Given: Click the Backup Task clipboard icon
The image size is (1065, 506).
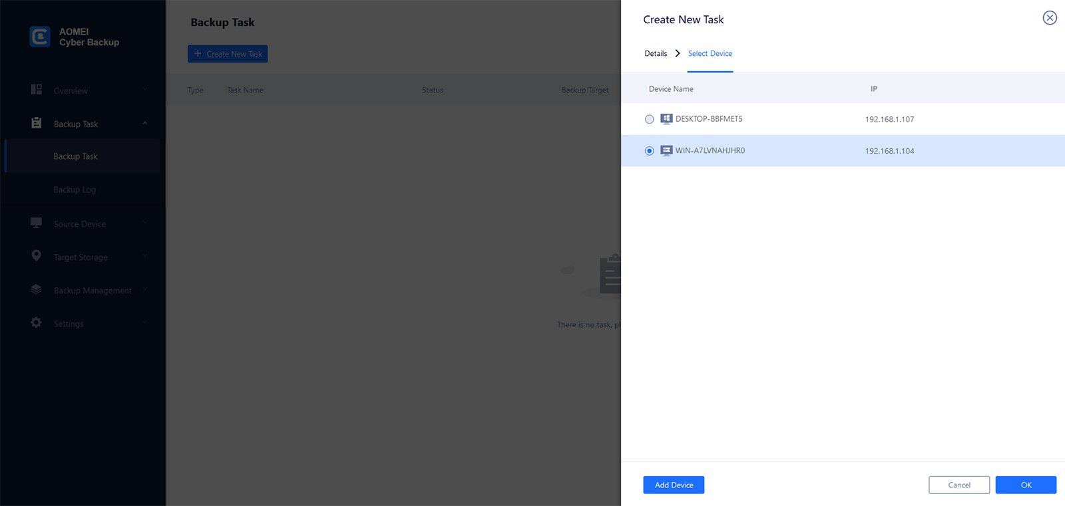Looking at the screenshot, I should pyautogui.click(x=37, y=123).
